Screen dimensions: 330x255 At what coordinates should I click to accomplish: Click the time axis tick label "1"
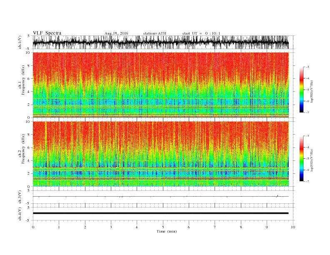59,227
